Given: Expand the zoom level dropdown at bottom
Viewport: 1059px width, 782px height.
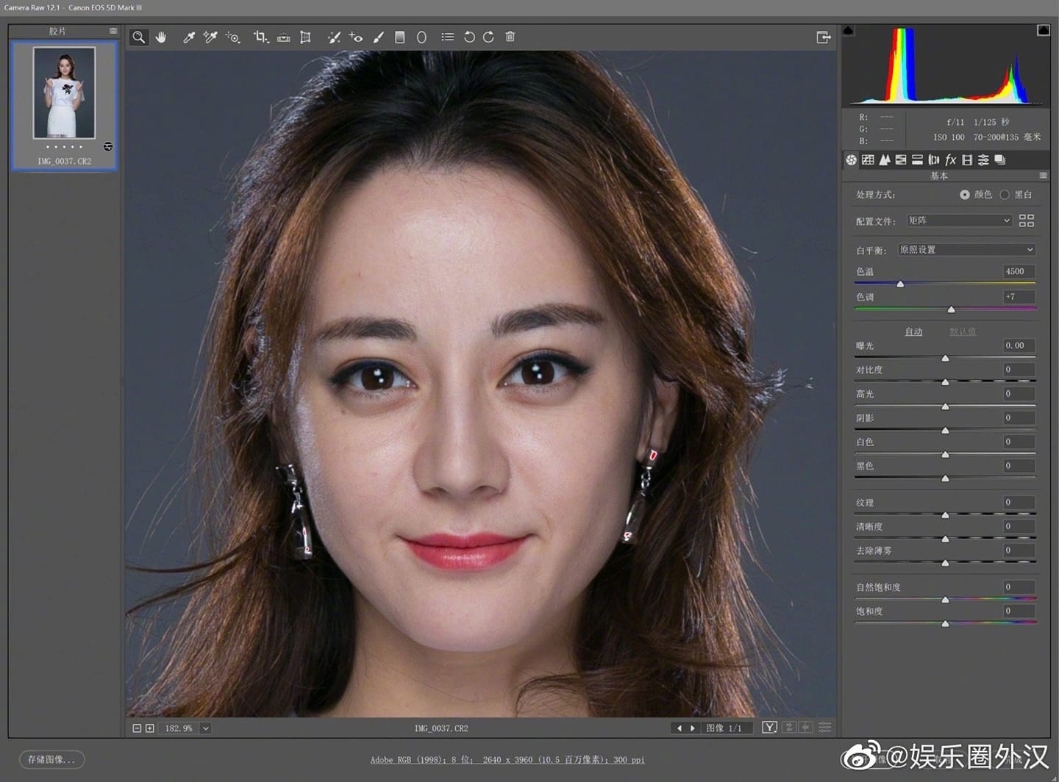Looking at the screenshot, I should [205, 728].
